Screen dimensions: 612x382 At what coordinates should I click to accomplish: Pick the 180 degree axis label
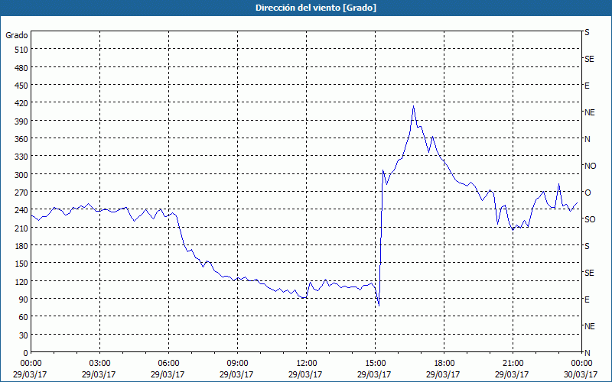pyautogui.click(x=21, y=245)
